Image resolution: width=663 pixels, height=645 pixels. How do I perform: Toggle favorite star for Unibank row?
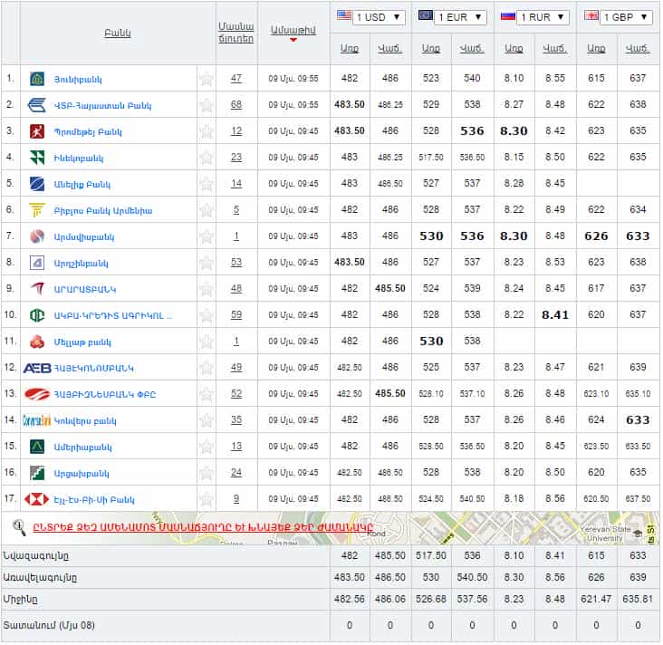click(207, 79)
